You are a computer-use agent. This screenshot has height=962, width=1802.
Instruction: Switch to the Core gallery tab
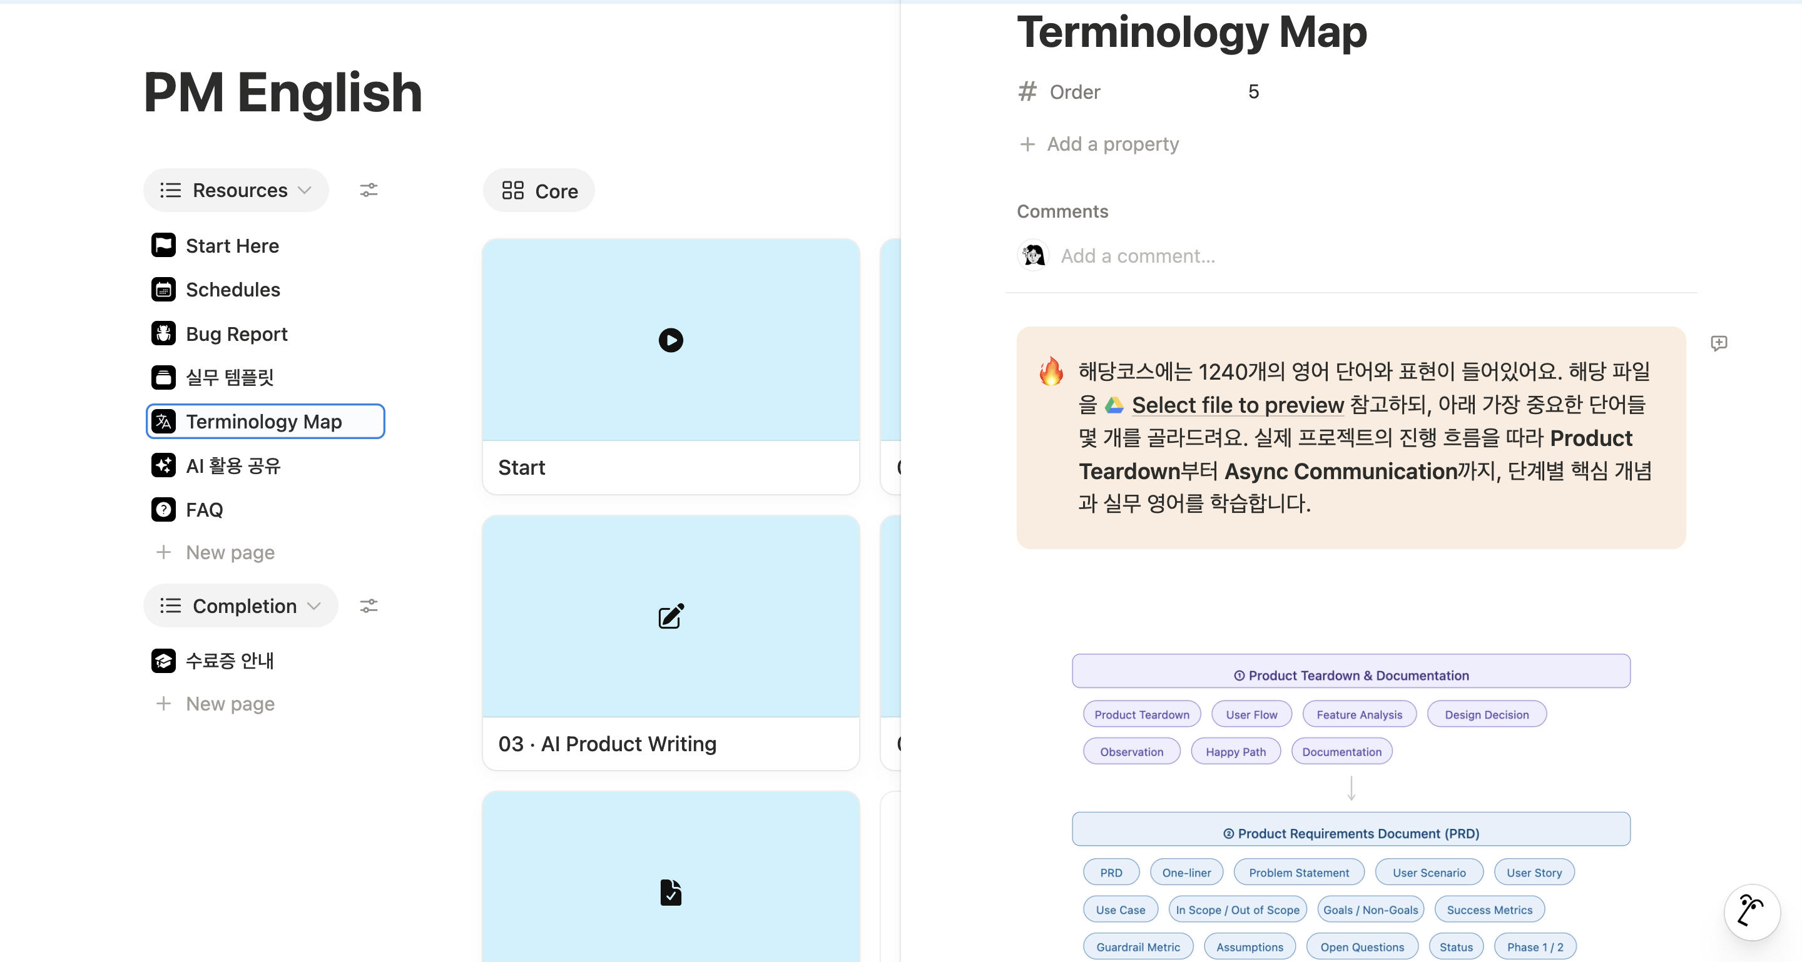click(539, 190)
